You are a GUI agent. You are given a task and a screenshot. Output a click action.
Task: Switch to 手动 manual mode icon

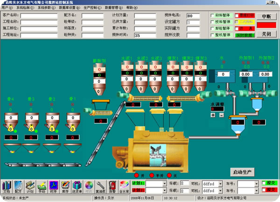coord(42,187)
